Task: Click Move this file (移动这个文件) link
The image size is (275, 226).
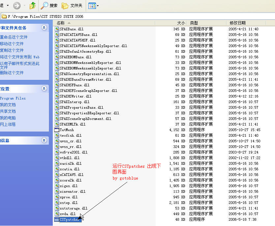Action: (x=12, y=43)
